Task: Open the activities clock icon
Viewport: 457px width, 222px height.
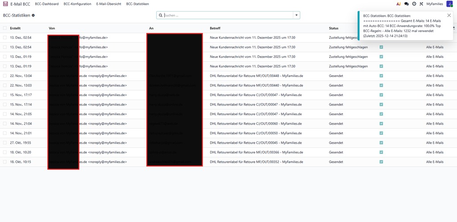Action: click(414, 4)
